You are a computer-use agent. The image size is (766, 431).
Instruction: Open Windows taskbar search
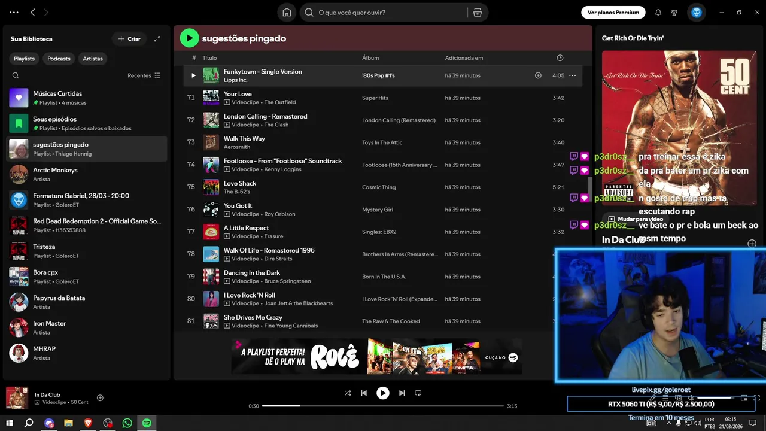[29, 423]
